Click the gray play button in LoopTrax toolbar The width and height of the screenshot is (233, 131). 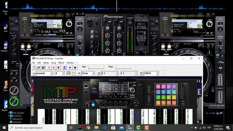point(49,67)
